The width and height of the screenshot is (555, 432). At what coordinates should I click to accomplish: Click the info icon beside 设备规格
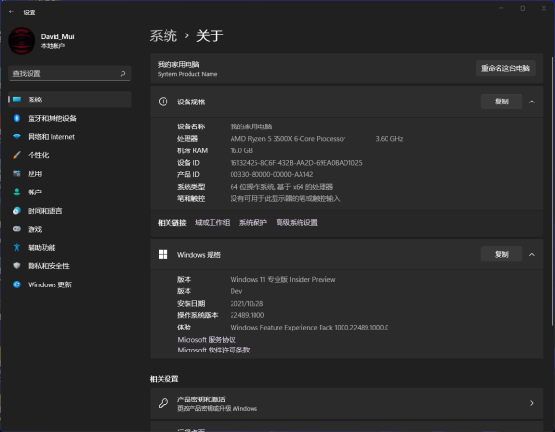click(x=164, y=102)
